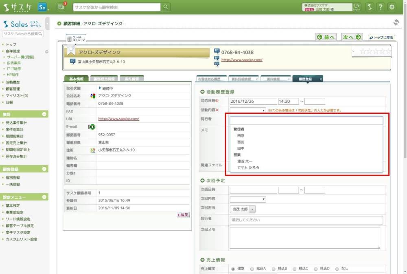Open the notification chat icon with badge

(61, 7)
